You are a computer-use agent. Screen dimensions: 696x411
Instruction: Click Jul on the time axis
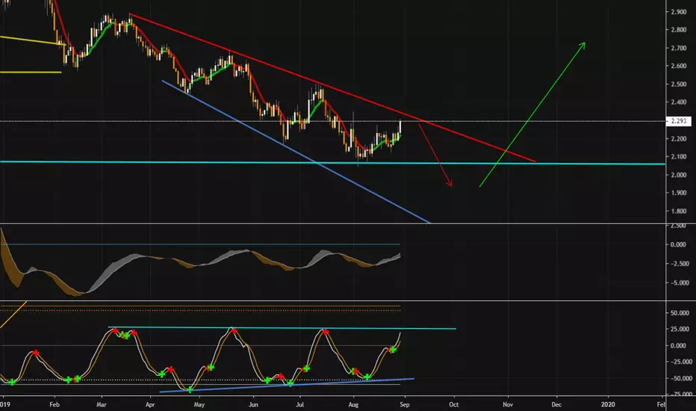pos(299,404)
